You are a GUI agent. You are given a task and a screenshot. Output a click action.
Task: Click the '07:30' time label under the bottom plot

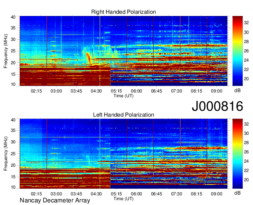176,194
